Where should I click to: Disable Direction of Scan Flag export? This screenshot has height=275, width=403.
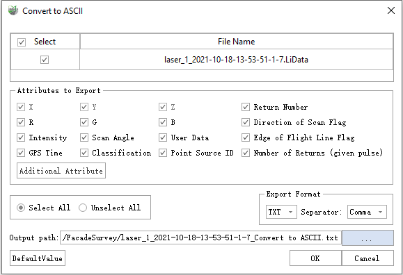(x=246, y=122)
